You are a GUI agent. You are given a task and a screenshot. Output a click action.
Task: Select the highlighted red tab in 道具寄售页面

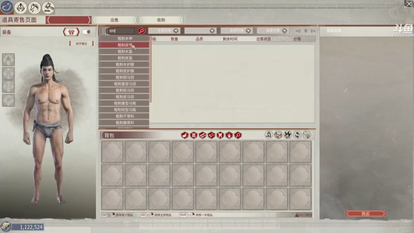(68, 20)
